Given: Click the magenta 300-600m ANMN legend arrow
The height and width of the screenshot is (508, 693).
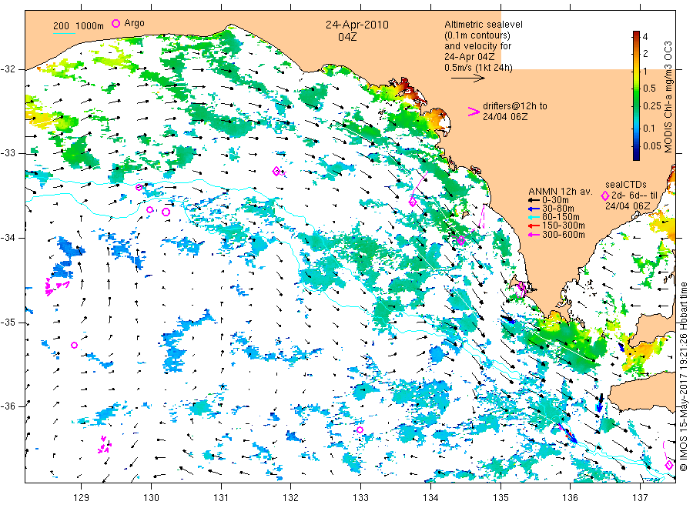Looking at the screenshot, I should 534,235.
